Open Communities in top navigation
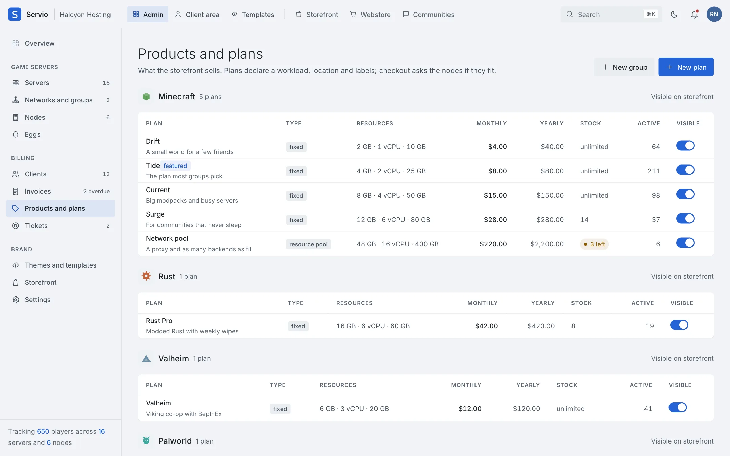Viewport: 730px width, 456px height. click(x=429, y=14)
